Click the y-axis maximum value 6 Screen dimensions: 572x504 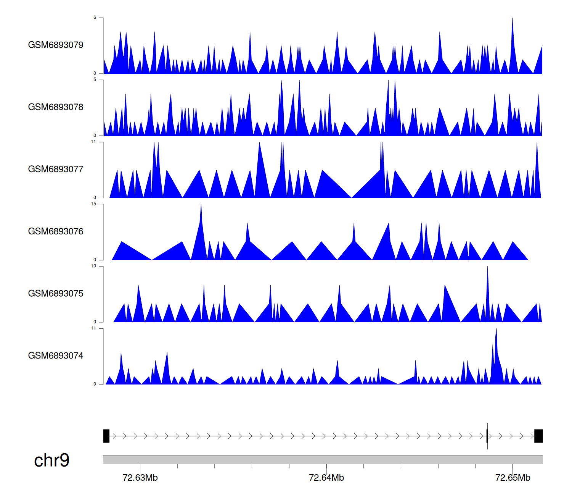95,18
